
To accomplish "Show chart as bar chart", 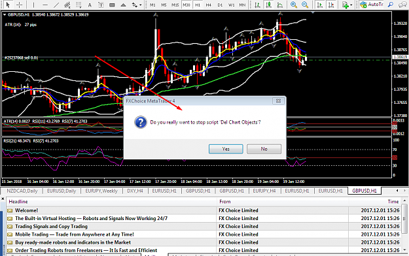I will click(257, 5).
